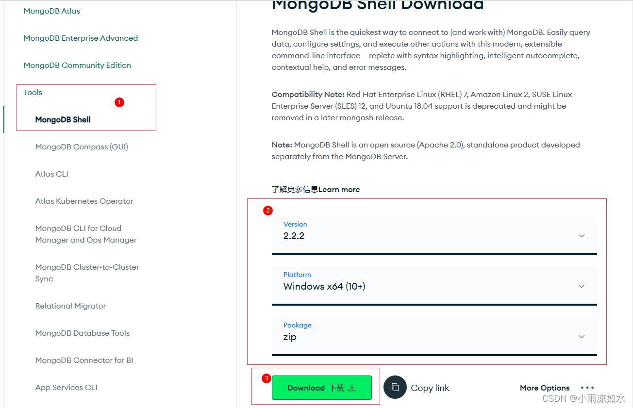Expand the Version 2.2.2 dropdown
Screen dimensions: 633x408
[434, 235]
